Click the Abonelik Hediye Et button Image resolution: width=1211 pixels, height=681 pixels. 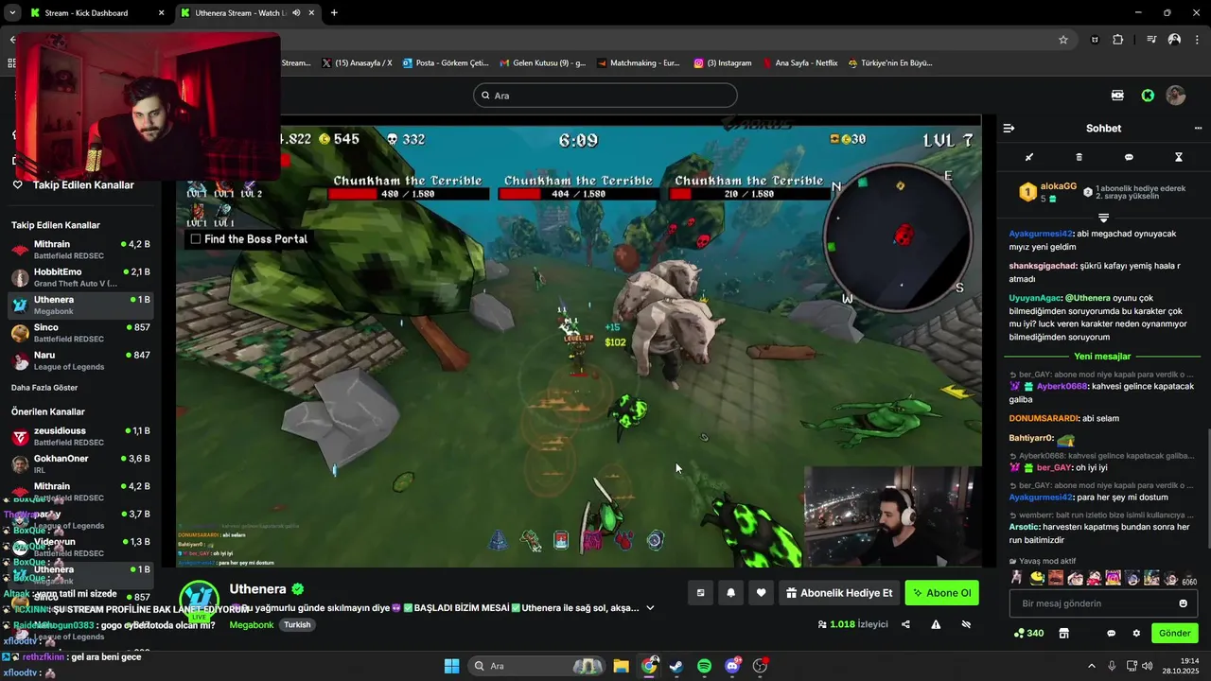tap(839, 593)
